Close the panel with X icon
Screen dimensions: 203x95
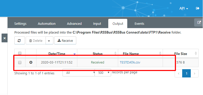pos(4,38)
